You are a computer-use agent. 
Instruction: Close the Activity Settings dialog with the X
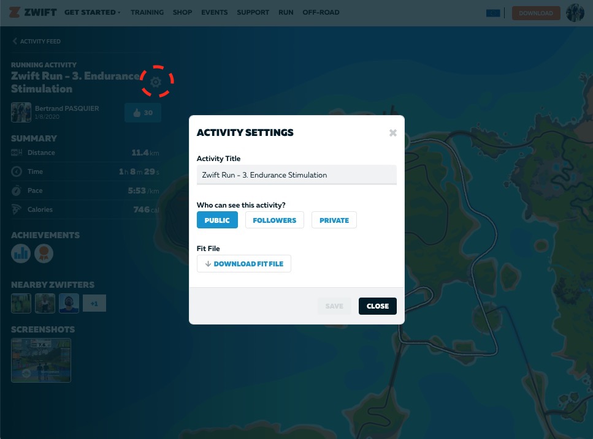point(393,133)
